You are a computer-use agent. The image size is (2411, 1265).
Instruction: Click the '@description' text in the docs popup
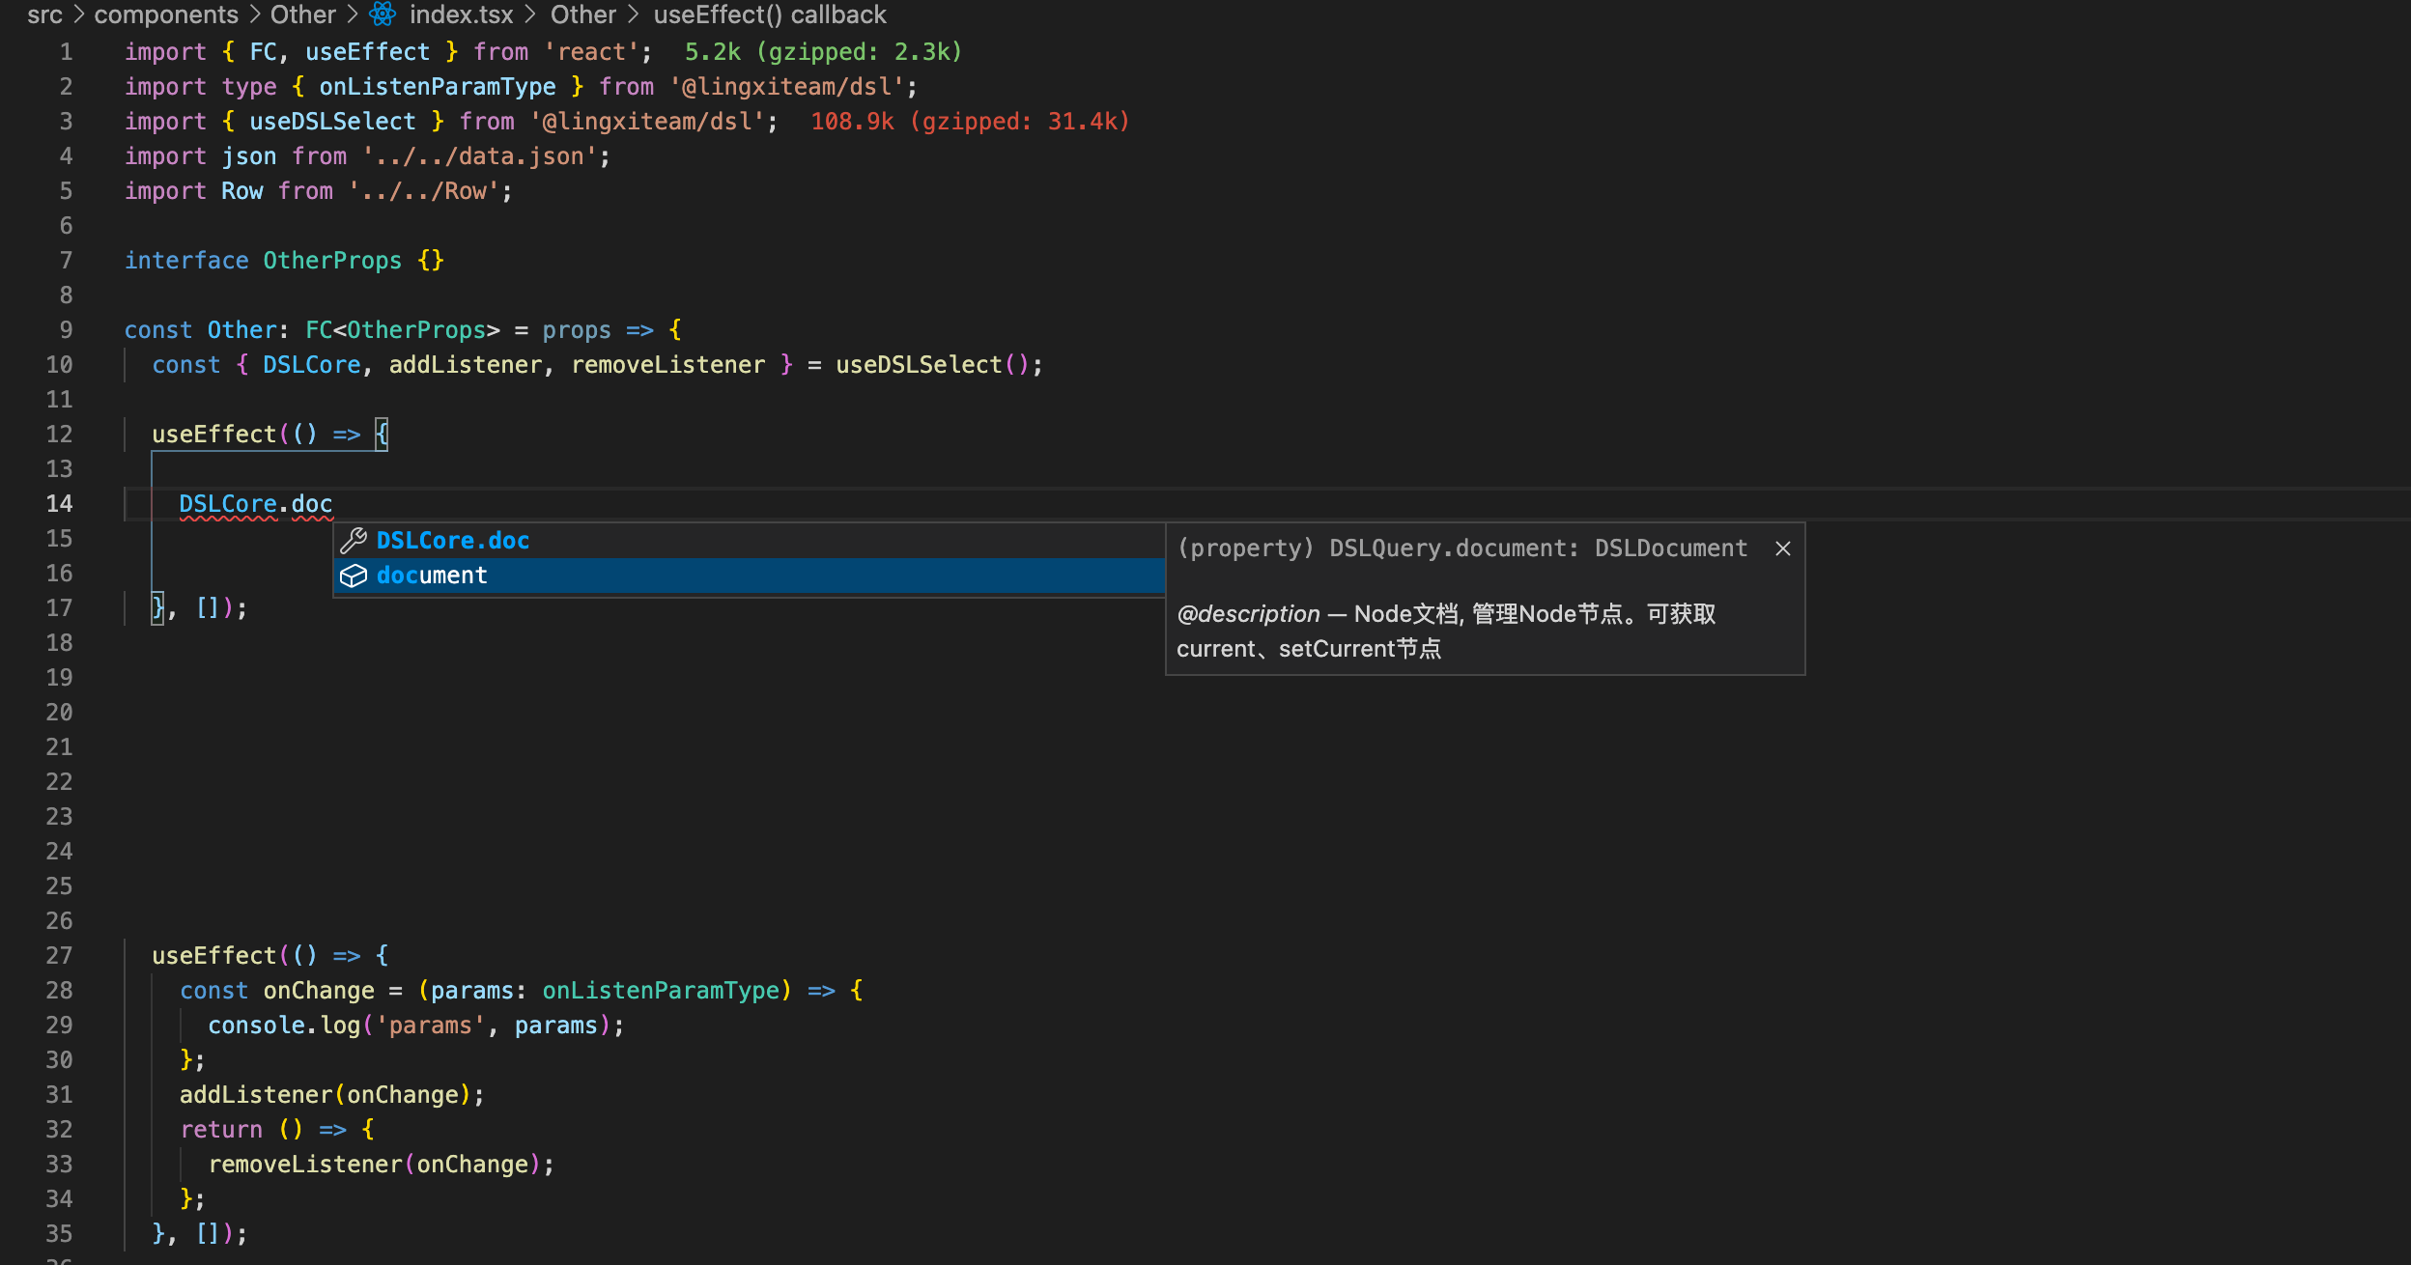point(1248,614)
